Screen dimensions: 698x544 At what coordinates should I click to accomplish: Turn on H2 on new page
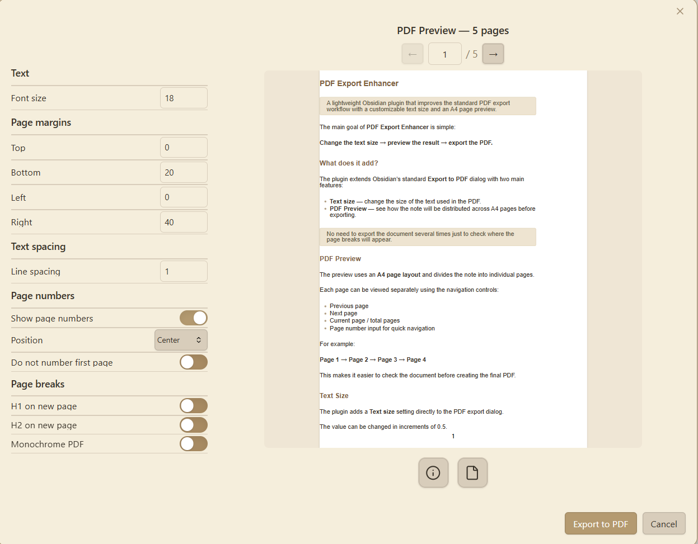194,425
